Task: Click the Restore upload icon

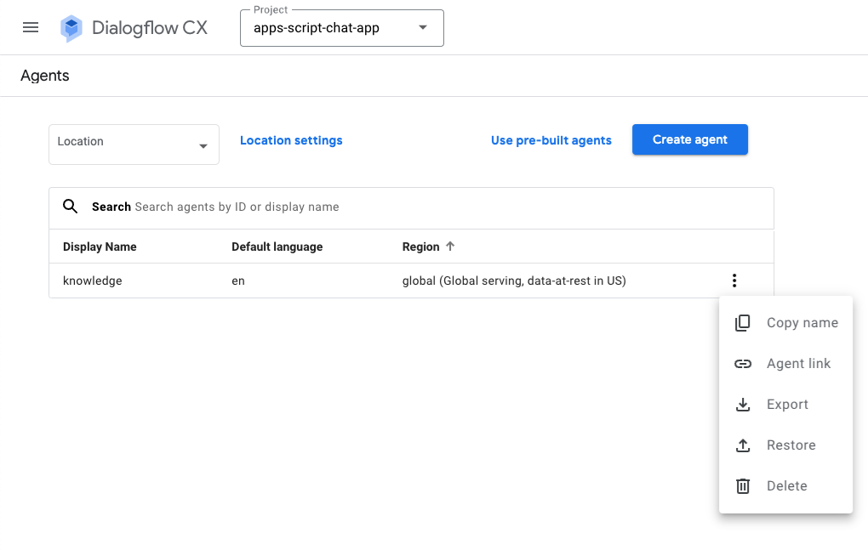Action: 743,445
